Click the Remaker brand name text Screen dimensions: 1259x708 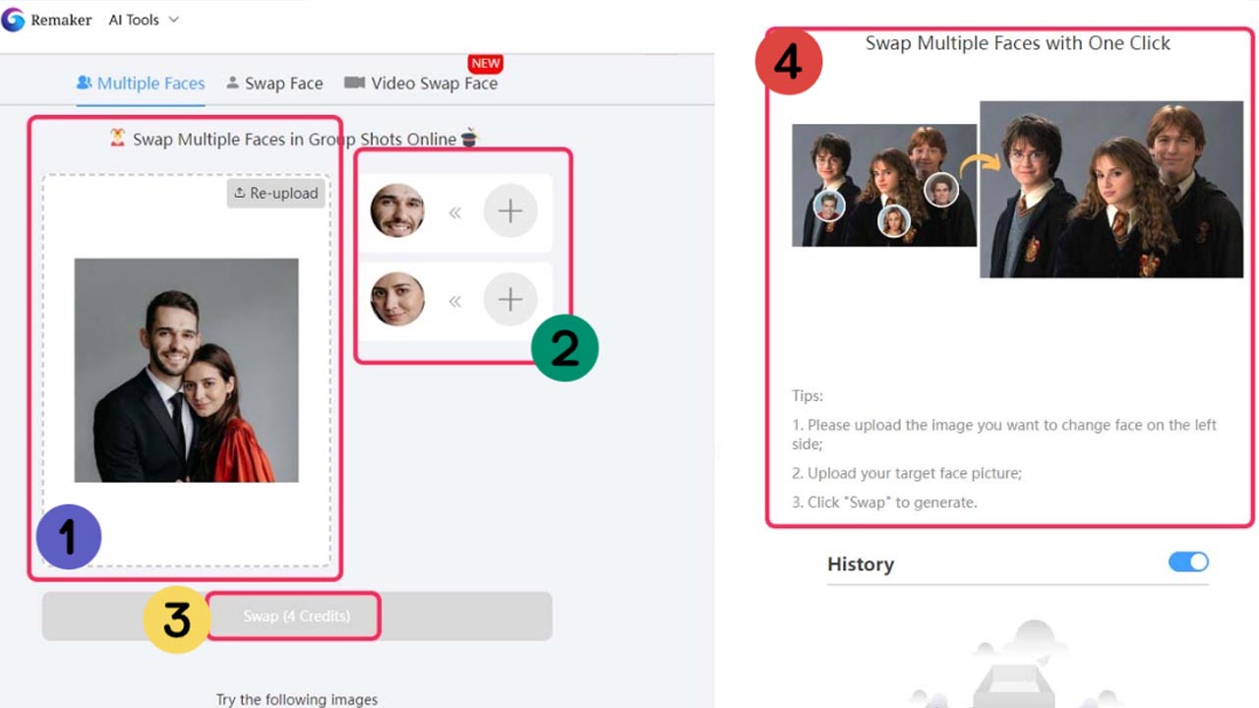(x=61, y=20)
